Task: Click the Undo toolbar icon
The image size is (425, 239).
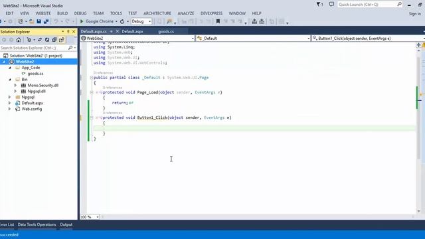Action: (x=56, y=21)
